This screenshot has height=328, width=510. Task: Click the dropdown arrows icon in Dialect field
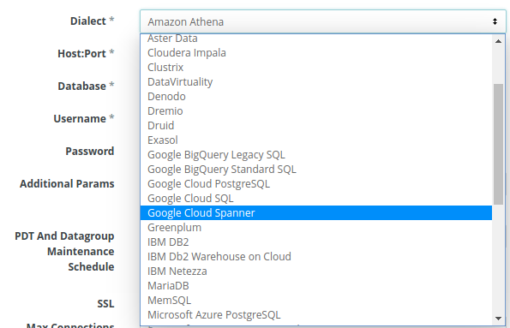pyautogui.click(x=495, y=21)
